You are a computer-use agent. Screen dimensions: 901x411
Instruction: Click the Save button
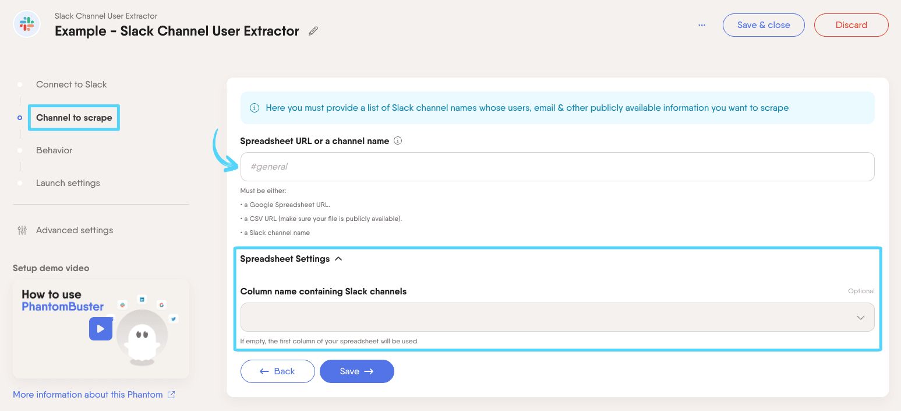357,371
